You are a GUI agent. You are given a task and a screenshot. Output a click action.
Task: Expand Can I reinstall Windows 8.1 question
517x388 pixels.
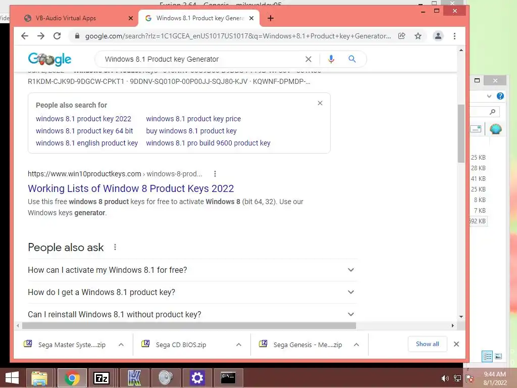pyautogui.click(x=191, y=314)
